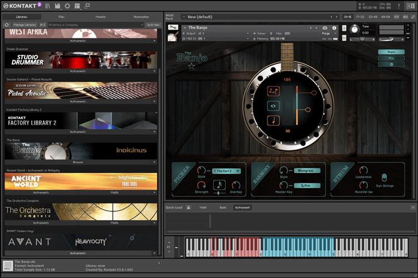Image resolution: width=418 pixels, height=278 pixels.
Task: Toggle the A-Z library sort button
Action: pos(43,25)
